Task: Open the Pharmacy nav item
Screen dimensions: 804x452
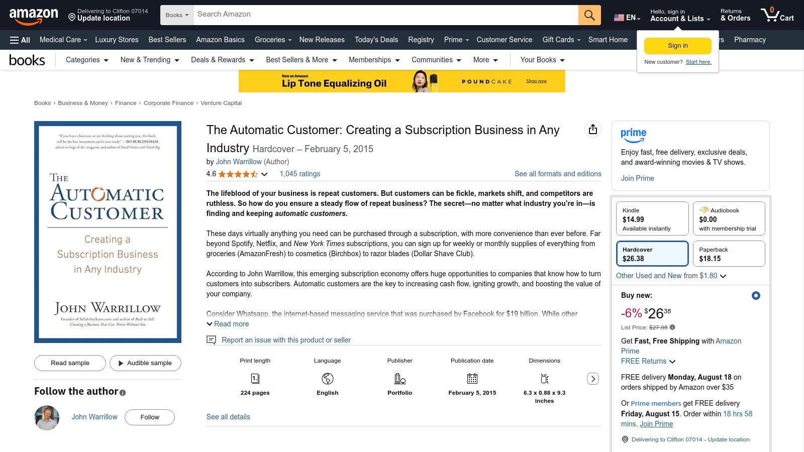Action: pyautogui.click(x=750, y=40)
